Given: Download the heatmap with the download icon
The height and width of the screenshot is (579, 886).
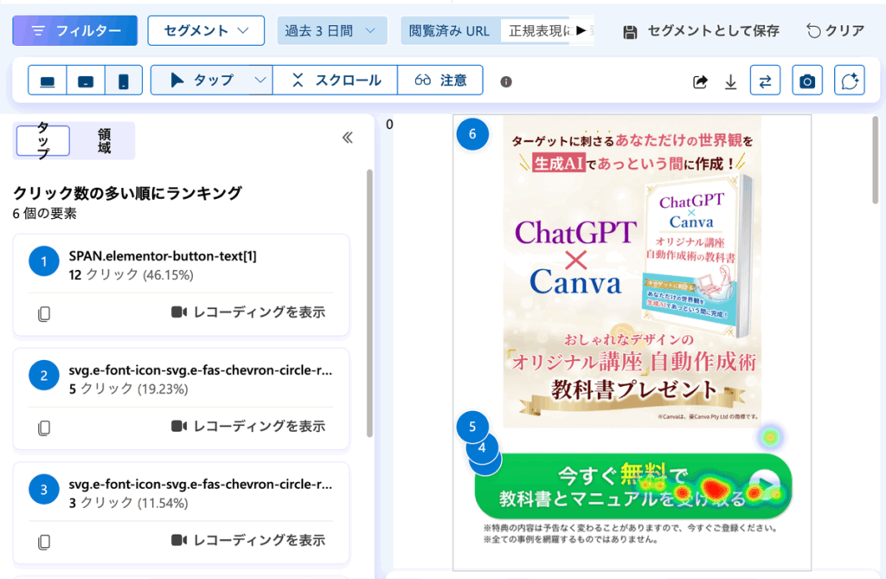Looking at the screenshot, I should click(730, 81).
